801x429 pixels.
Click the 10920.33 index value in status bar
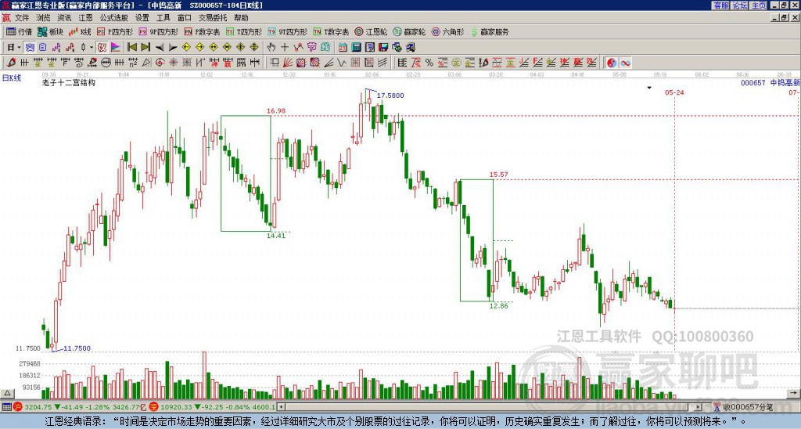pyautogui.click(x=174, y=407)
